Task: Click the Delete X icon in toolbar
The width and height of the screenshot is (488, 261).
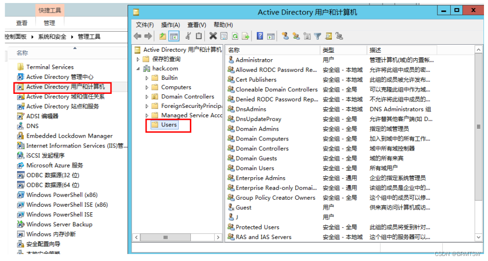Action: (213, 36)
